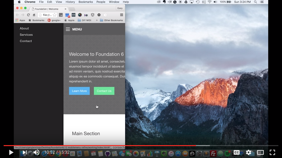Open the History menu in menu bar
Image resolution: width=282 pixels, height=158 pixels.
[70, 2]
